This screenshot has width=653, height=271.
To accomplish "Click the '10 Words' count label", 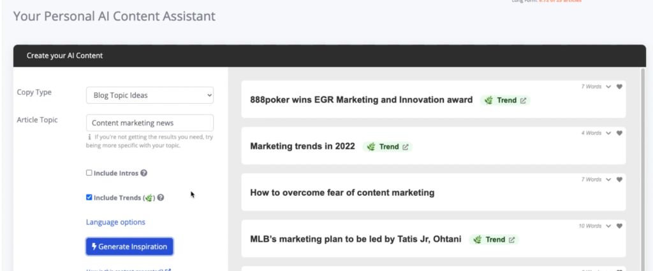I will 590,226.
